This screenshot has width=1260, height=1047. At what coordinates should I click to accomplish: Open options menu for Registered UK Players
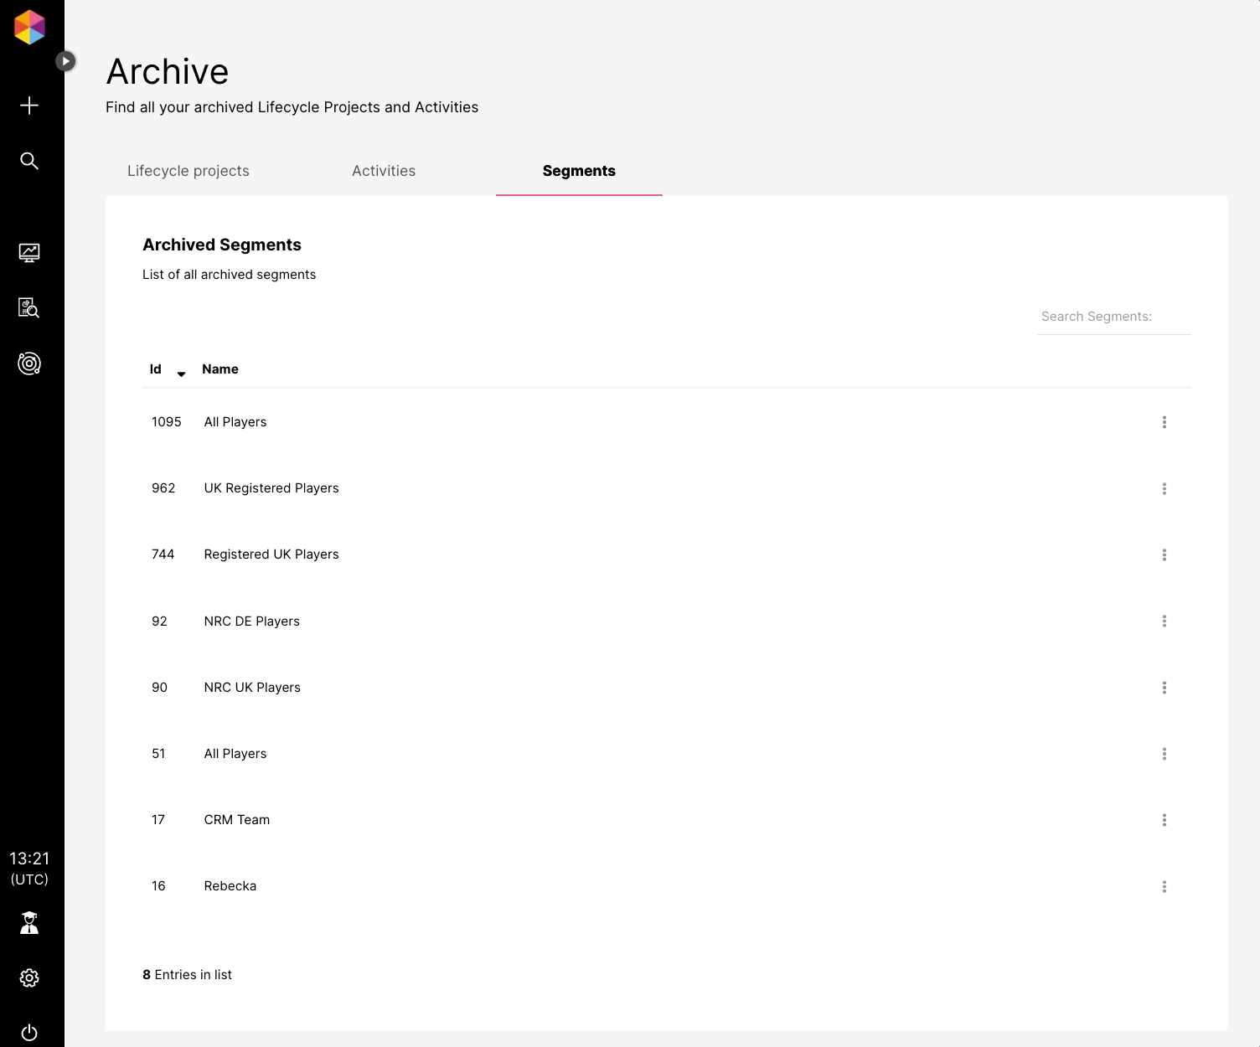click(x=1164, y=554)
